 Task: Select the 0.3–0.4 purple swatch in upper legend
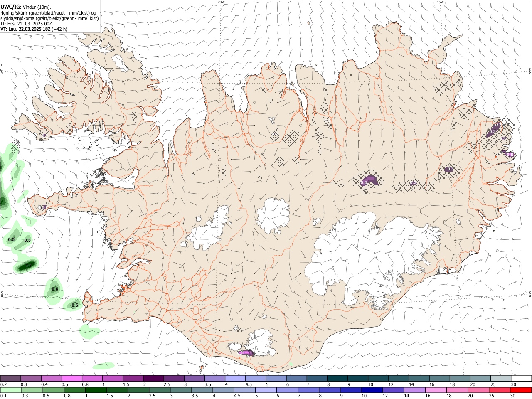31,379
